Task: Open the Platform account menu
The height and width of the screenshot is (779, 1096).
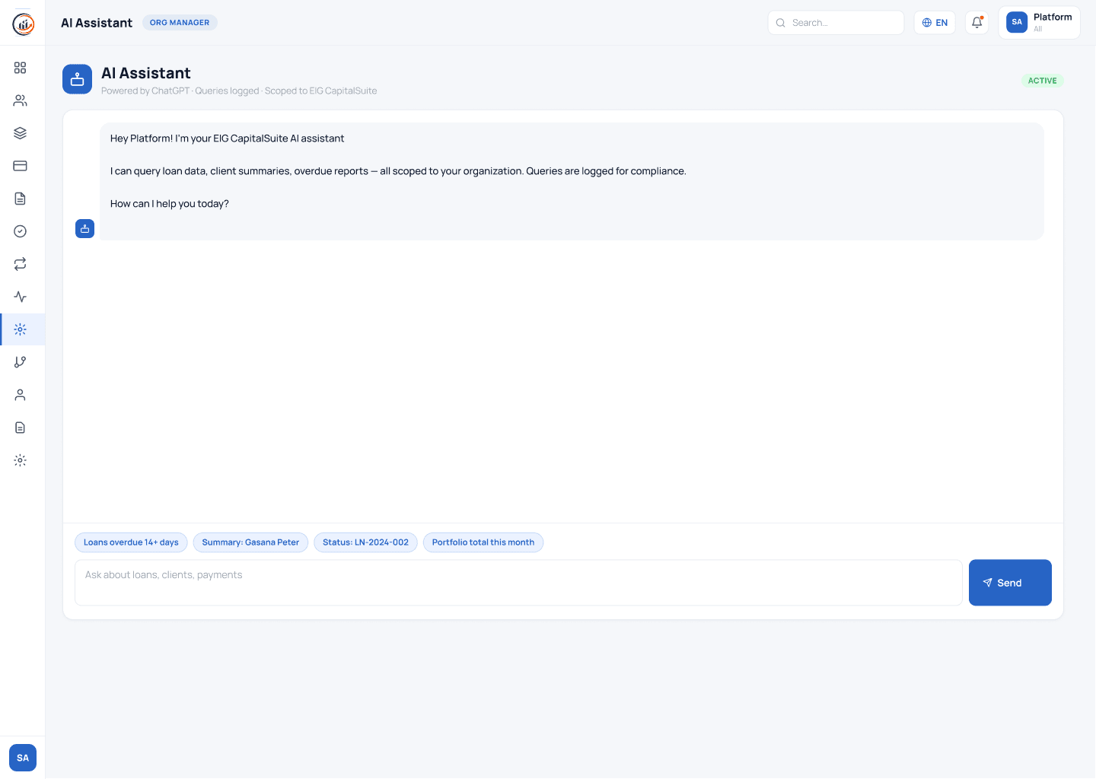Action: (1039, 22)
